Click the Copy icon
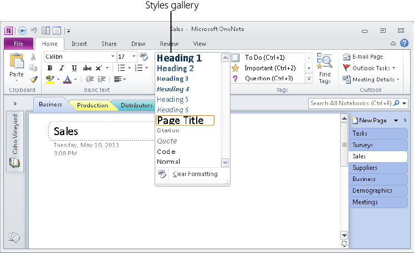This screenshot has height=253, width=414. pyautogui.click(x=33, y=68)
